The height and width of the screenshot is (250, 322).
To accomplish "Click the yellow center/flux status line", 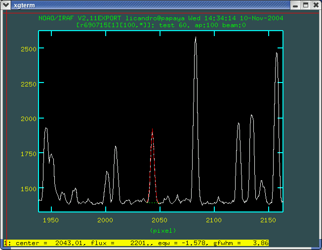I will coord(136,243).
